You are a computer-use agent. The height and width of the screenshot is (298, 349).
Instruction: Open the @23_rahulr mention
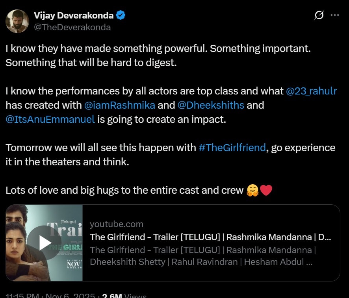311,91
